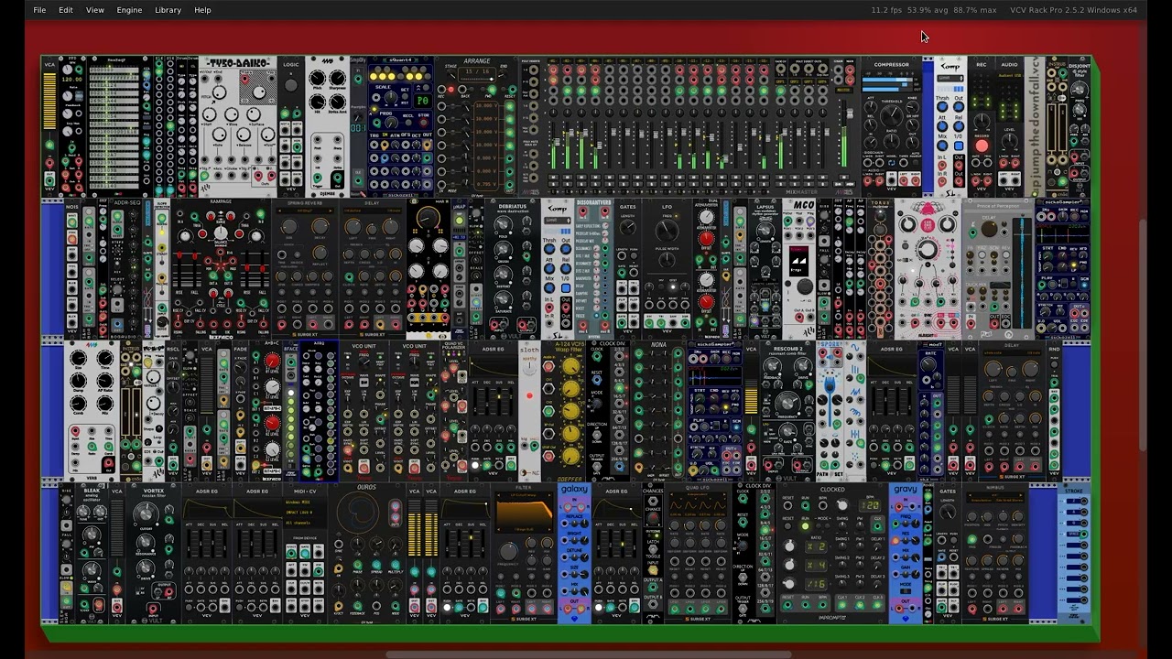Mute group GRP1 on MixMaster
Viewport: 1172px width, 659px height.
pos(780,177)
